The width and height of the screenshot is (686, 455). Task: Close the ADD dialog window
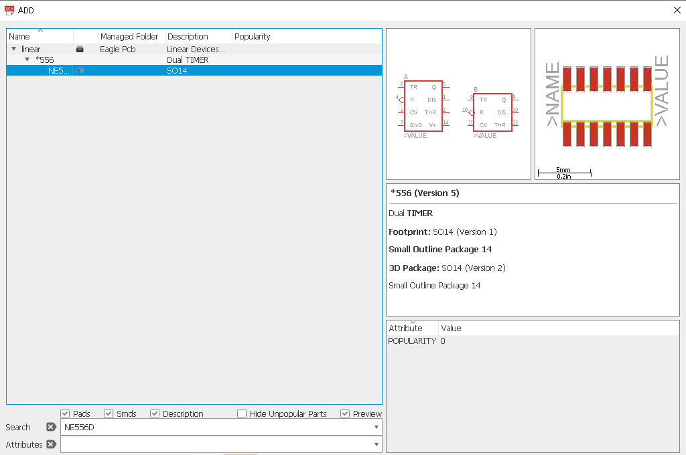(677, 10)
